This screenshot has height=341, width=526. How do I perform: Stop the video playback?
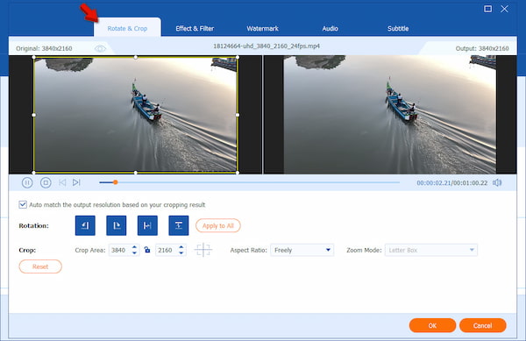[x=46, y=182]
